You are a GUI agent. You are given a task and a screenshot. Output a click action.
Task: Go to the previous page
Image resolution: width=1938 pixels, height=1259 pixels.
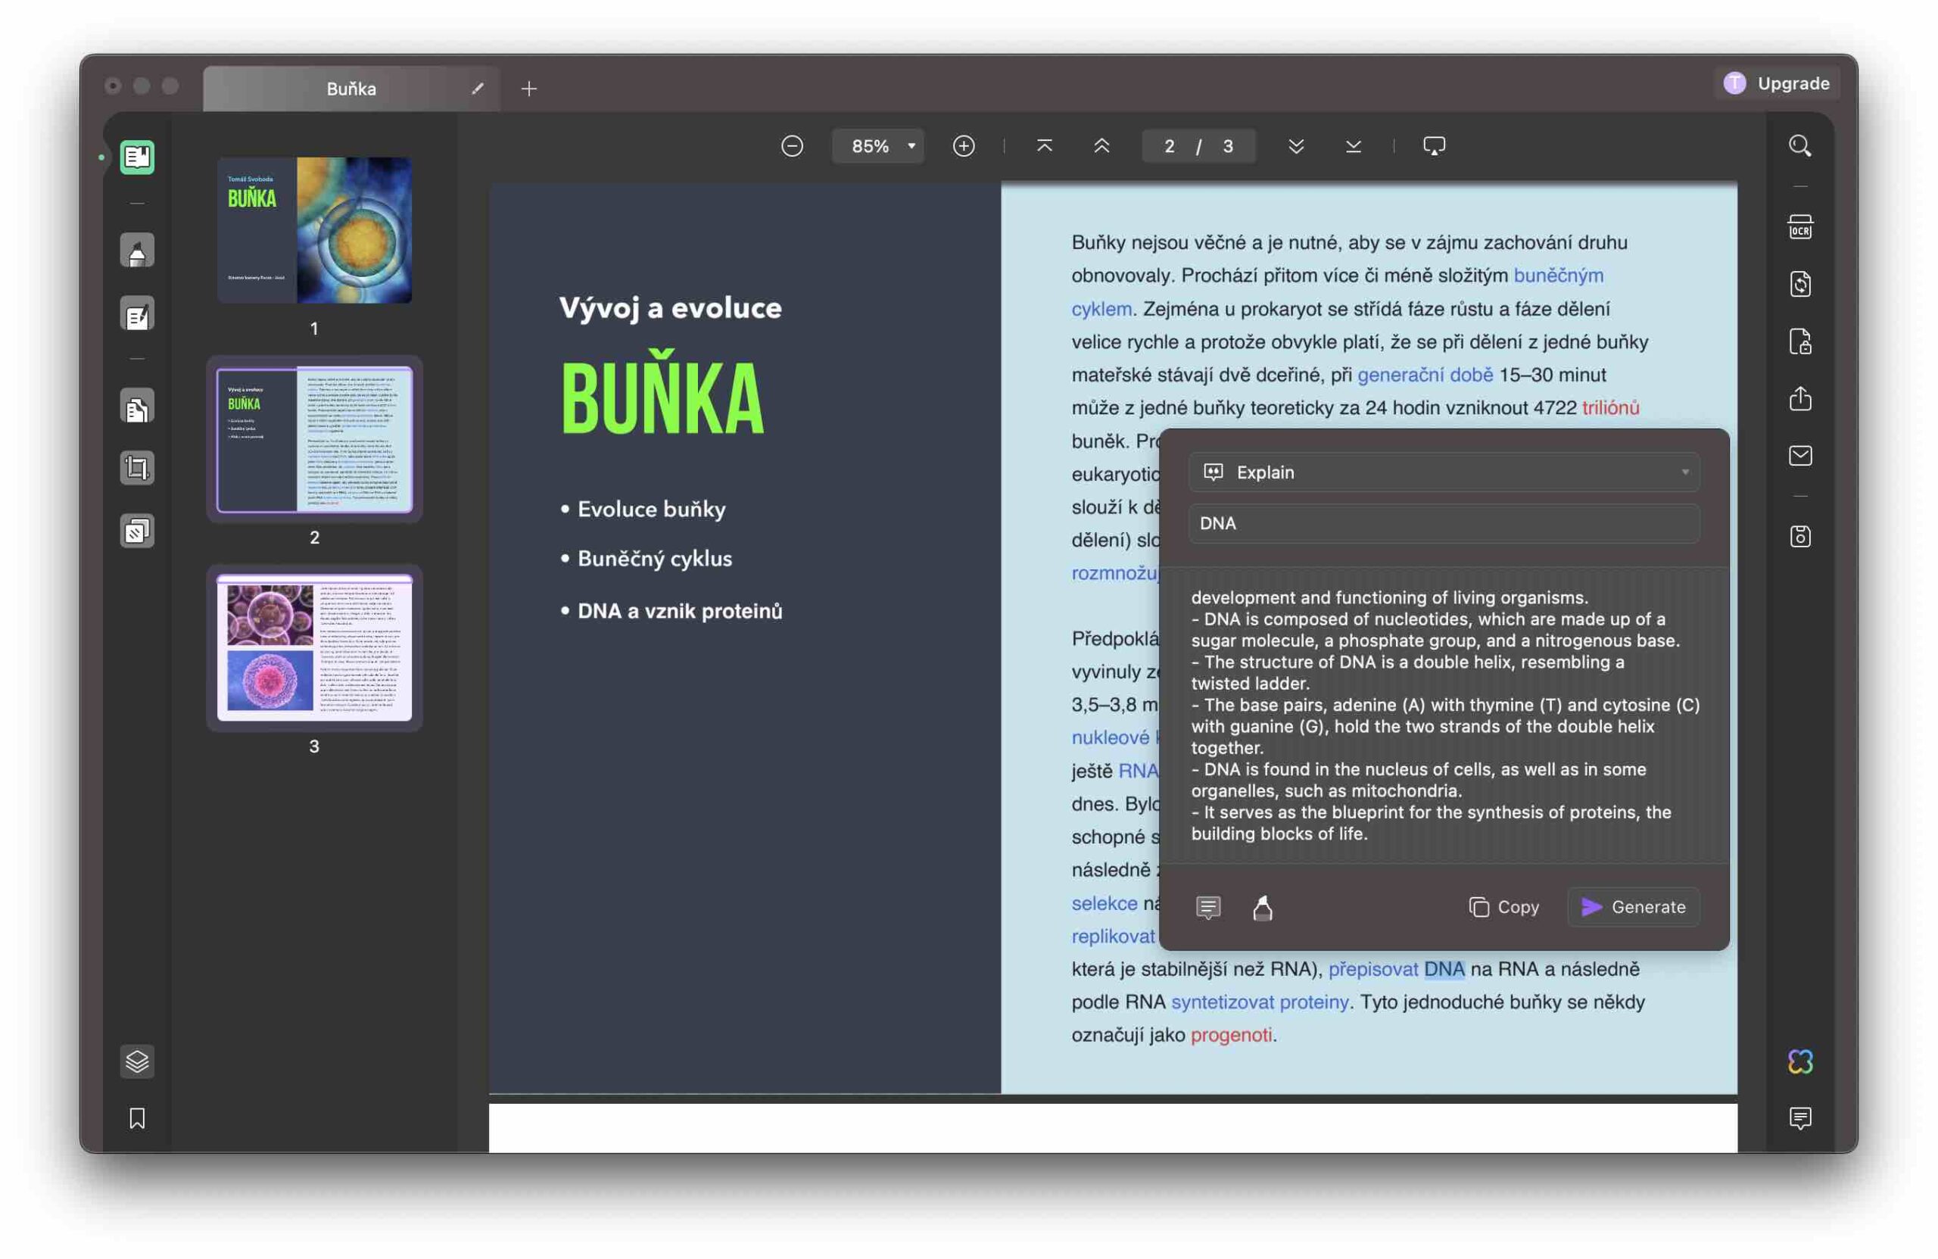click(x=1101, y=146)
